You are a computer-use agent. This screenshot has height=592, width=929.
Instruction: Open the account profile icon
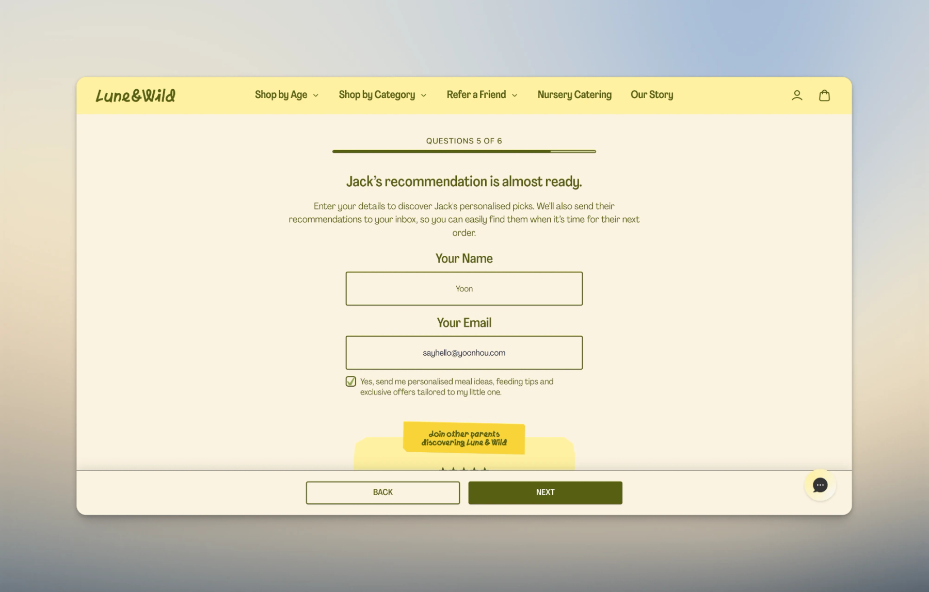797,95
